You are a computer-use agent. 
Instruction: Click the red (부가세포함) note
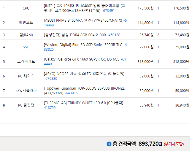(174, 144)
